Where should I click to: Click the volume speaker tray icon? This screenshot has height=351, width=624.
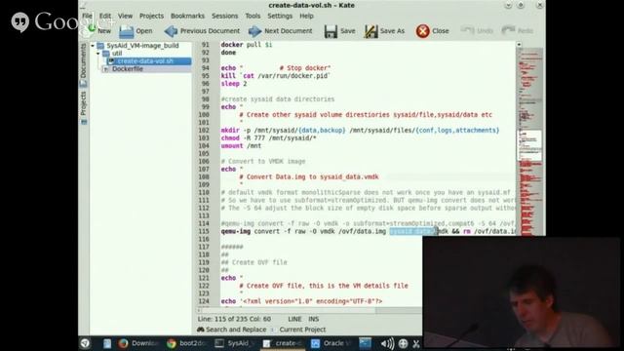click(x=387, y=343)
